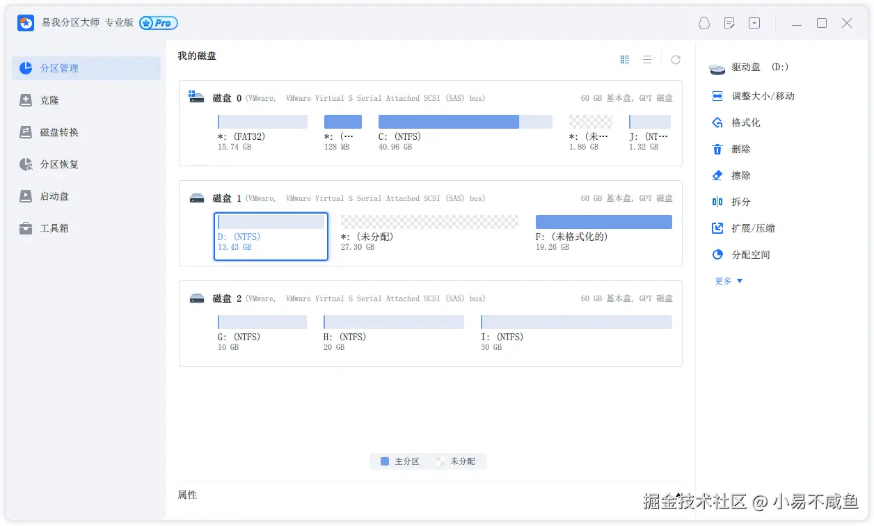Click the 磁盘转换 icon in the sidebar
This screenshot has height=526, width=874.
pos(26,132)
